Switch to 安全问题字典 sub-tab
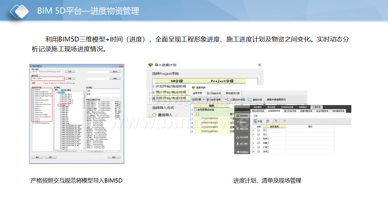Image resolution: width=388 pixels, height=218 pixels. tap(322, 111)
